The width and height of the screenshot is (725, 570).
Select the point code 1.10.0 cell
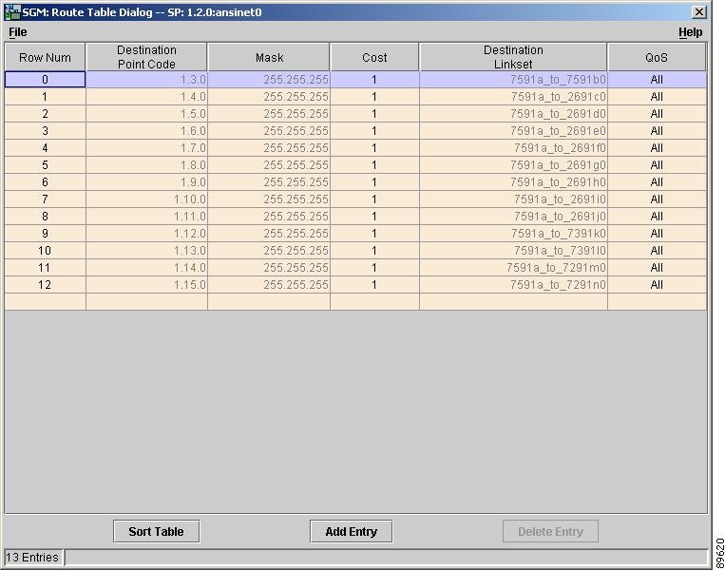point(146,199)
